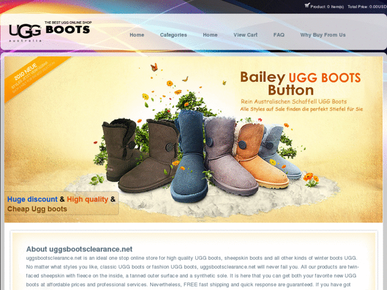Image resolution: width=387 pixels, height=290 pixels.
Task: Click the High quality orange text
Action: 87,199
